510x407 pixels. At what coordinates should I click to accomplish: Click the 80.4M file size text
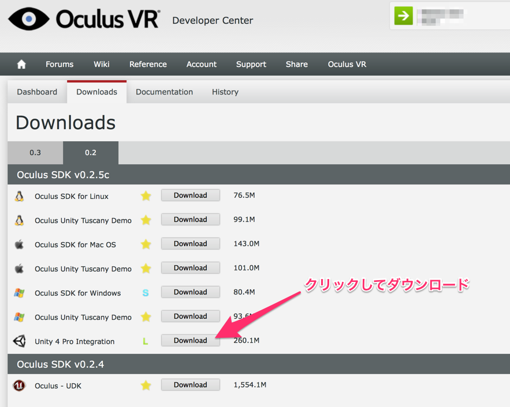[x=244, y=292]
